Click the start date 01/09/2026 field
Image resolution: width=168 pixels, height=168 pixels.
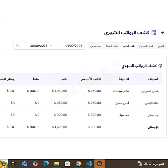tap(74, 46)
